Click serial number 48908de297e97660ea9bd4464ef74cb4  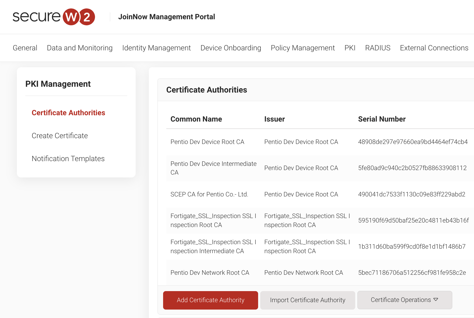(413, 142)
